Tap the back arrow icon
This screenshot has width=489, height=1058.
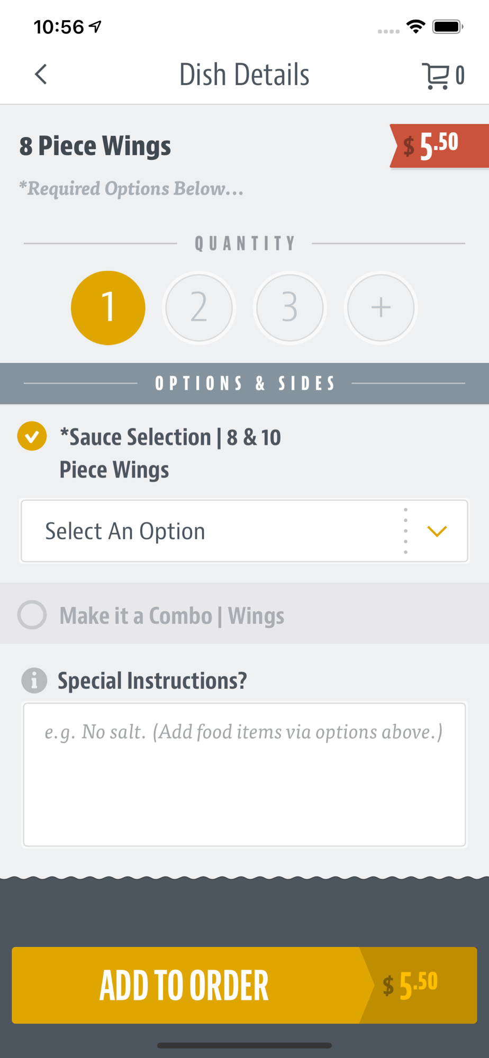41,75
